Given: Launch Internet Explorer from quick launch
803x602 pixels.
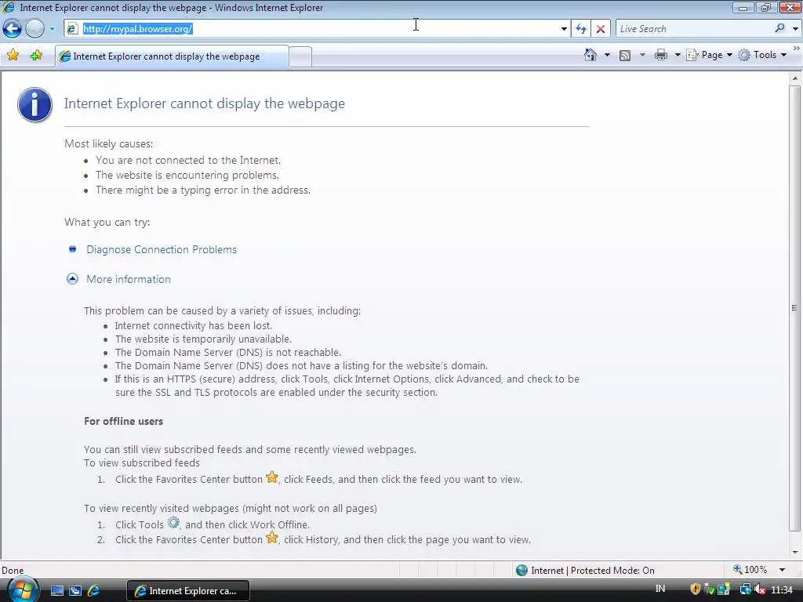Looking at the screenshot, I should point(94,591).
